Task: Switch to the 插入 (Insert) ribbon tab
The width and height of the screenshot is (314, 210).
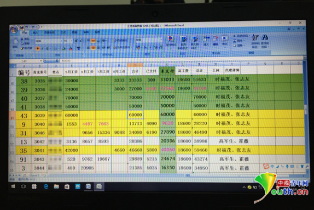Action: pos(35,32)
